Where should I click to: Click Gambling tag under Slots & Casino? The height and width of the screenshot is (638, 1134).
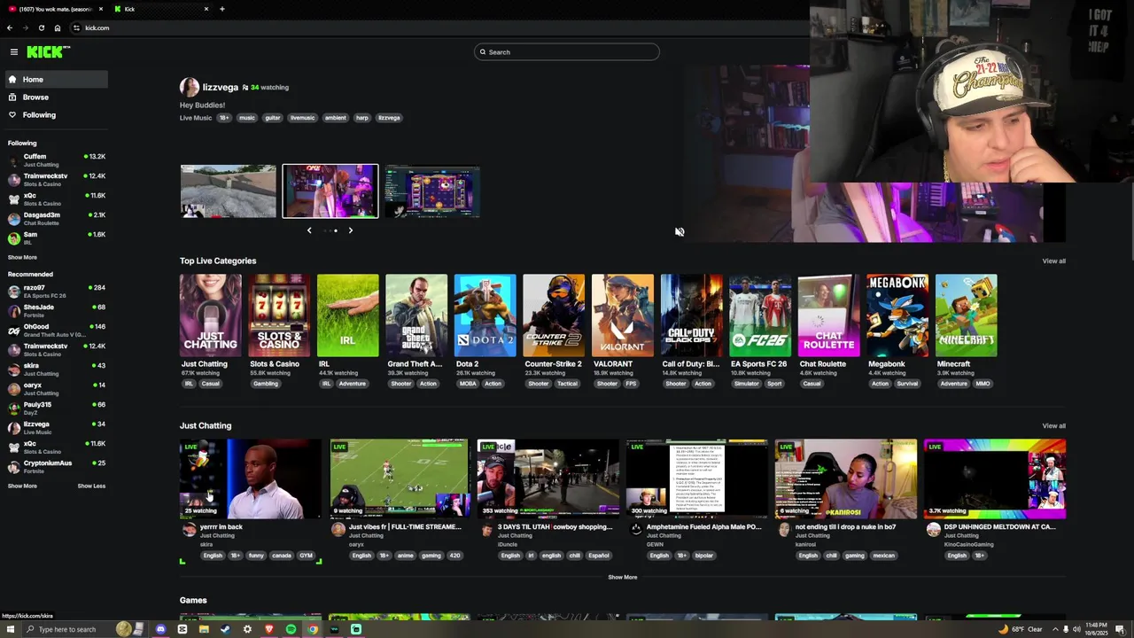click(266, 384)
